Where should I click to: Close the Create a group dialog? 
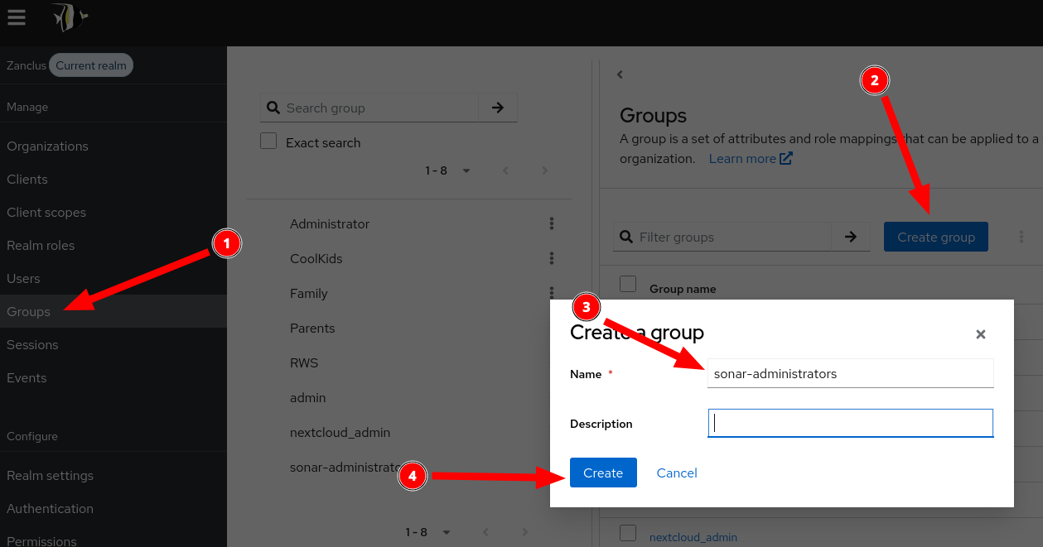(x=981, y=334)
